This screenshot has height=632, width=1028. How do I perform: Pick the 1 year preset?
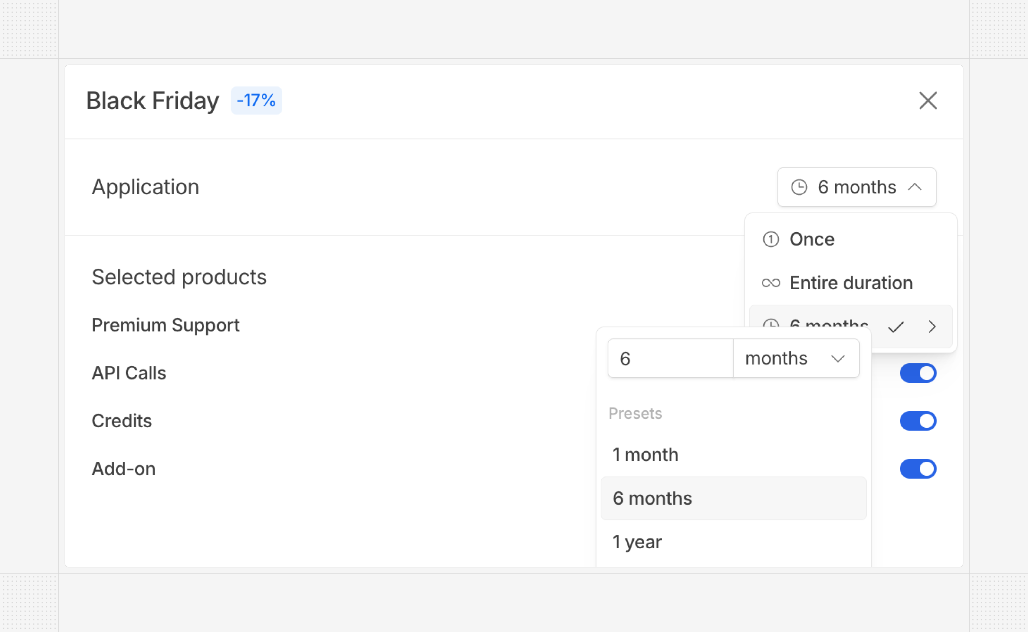point(637,542)
